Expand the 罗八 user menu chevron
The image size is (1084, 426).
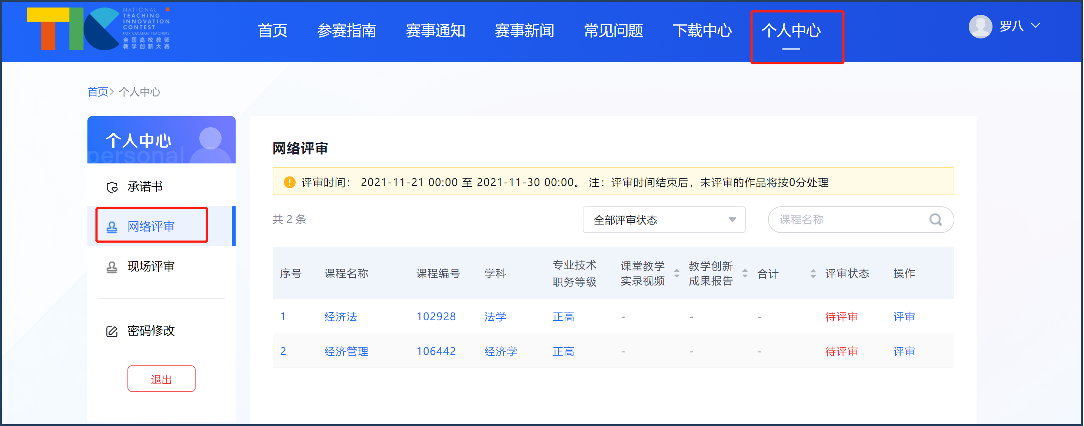(x=1035, y=26)
